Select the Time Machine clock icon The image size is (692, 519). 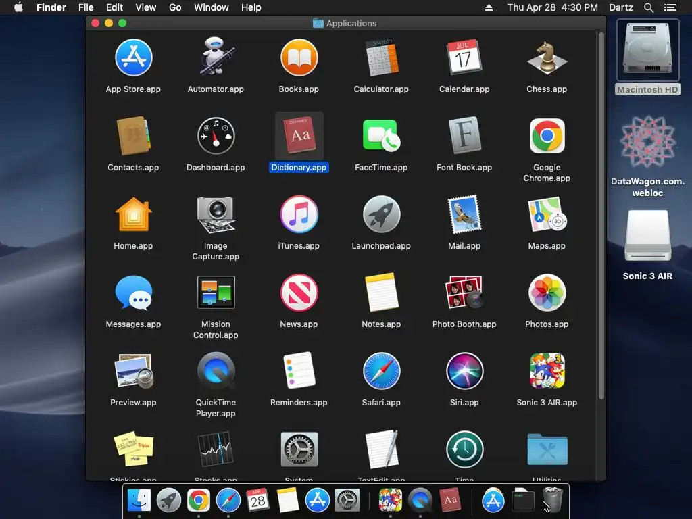pyautogui.click(x=464, y=449)
